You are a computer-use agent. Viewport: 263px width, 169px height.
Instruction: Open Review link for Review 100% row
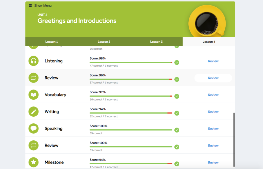click(x=213, y=146)
